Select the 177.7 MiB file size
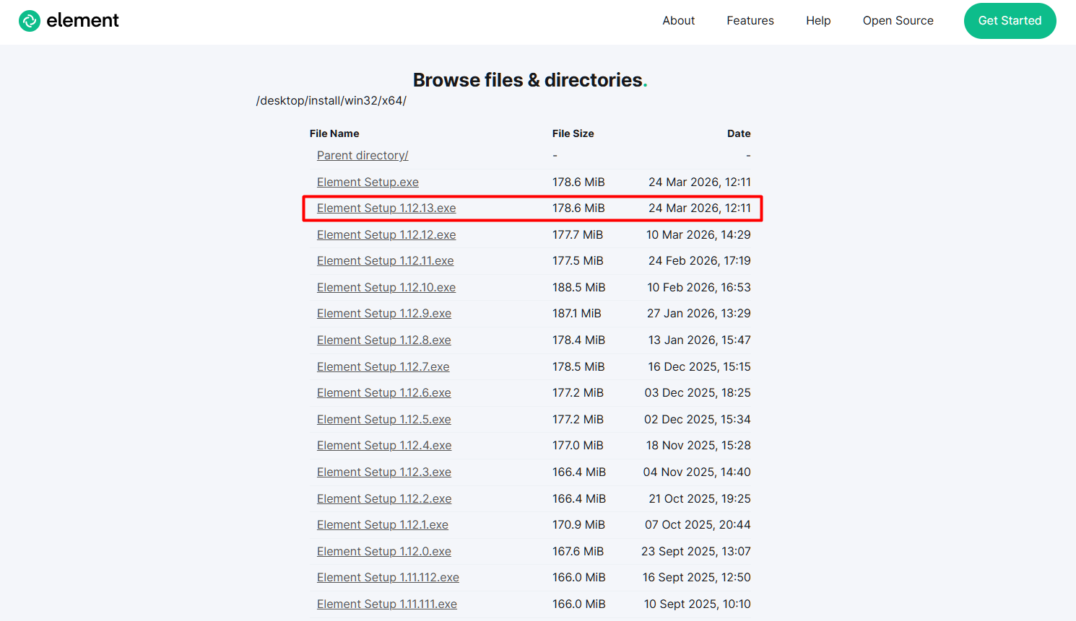Screen dimensions: 1076x621 point(578,235)
